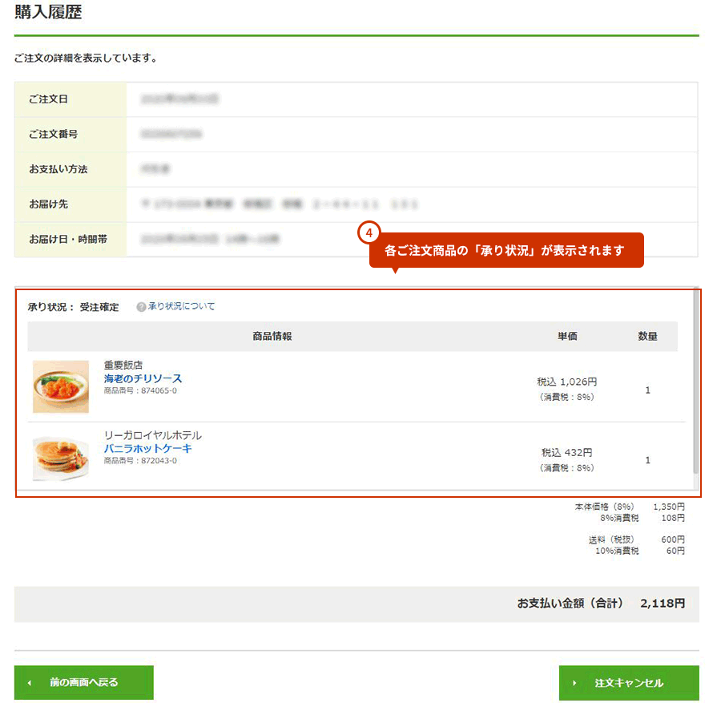Click the 注文キャンセル button

629,683
